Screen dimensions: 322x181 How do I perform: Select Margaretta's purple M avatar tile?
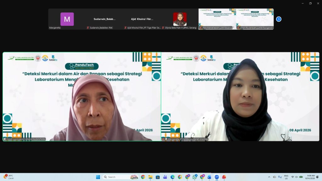67,19
